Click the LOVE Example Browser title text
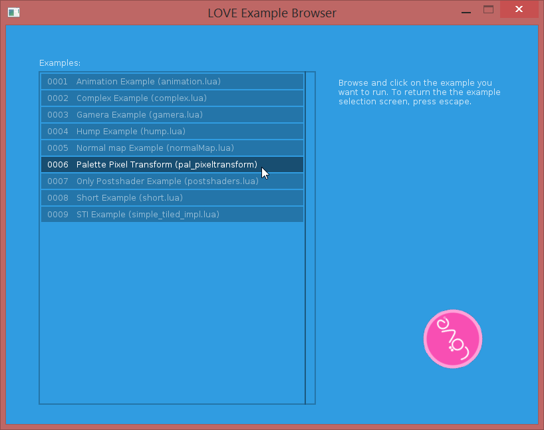 272,13
